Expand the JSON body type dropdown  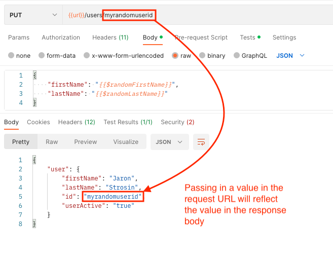[x=290, y=56]
